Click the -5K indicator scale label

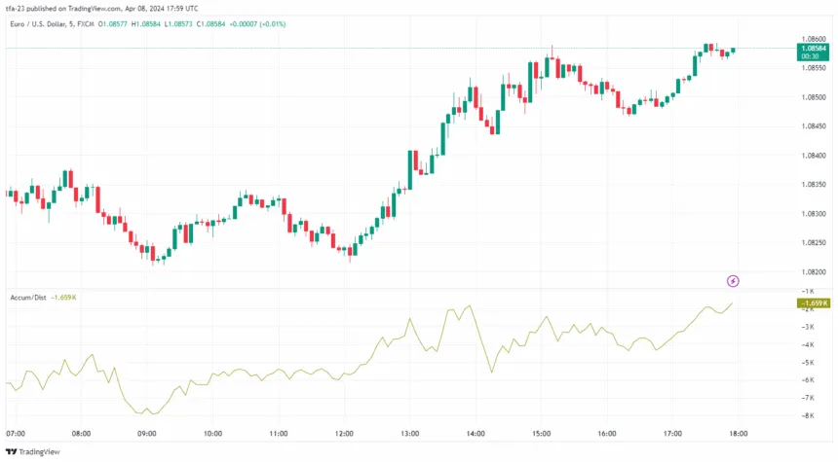click(x=808, y=363)
